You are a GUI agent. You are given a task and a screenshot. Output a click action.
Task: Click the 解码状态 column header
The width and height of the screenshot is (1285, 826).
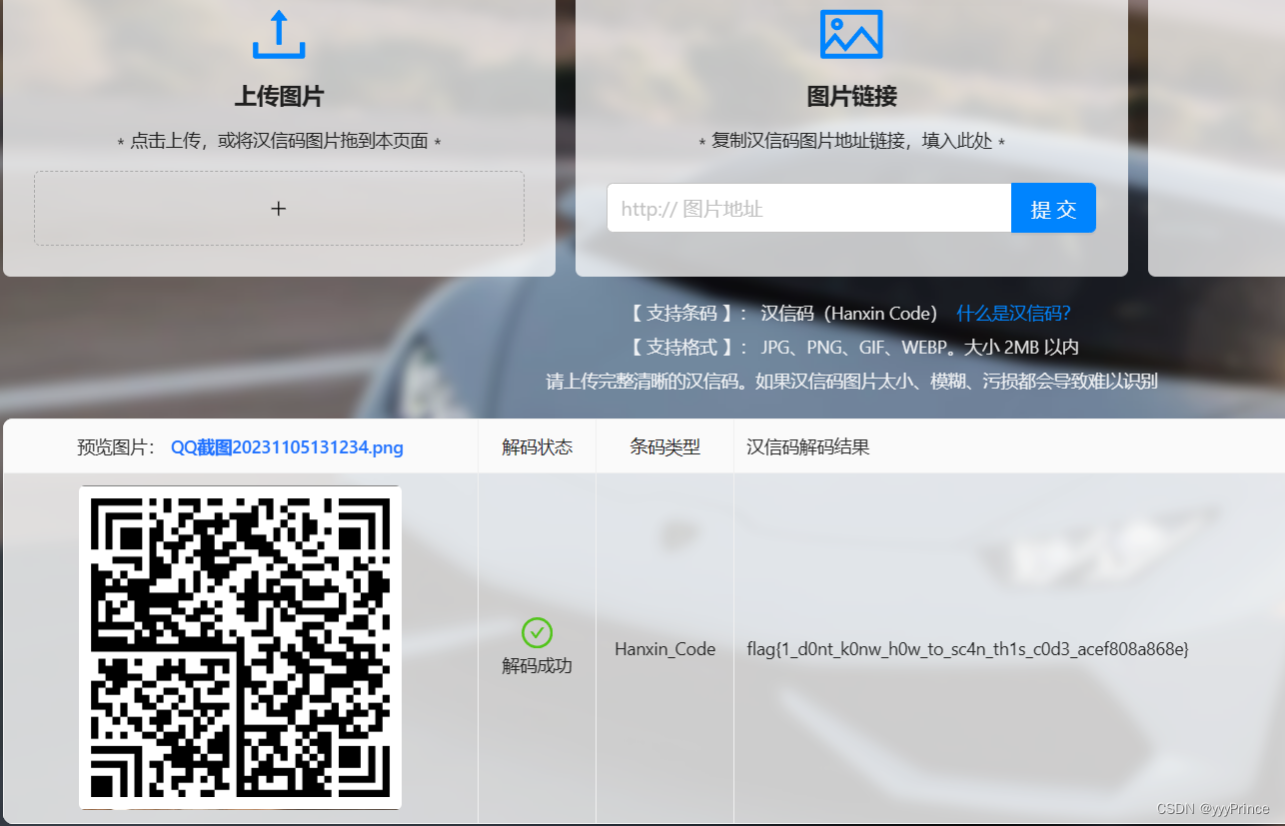pyautogui.click(x=537, y=447)
